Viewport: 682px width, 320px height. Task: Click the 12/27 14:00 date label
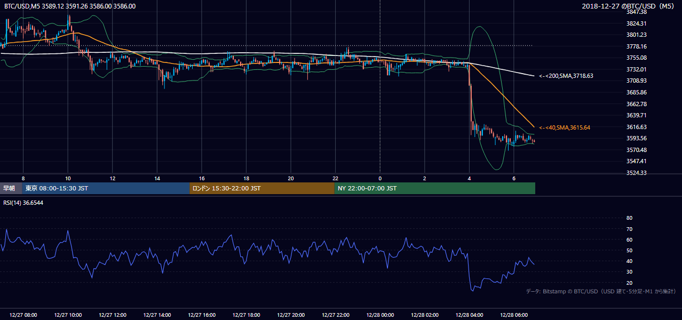(157, 315)
